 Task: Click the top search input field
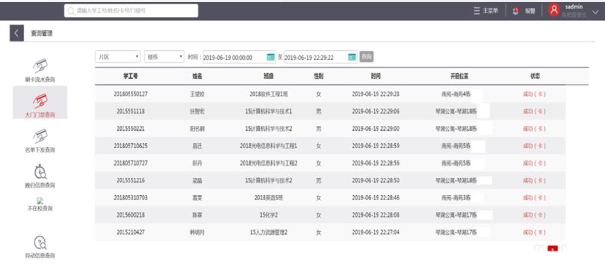click(132, 10)
